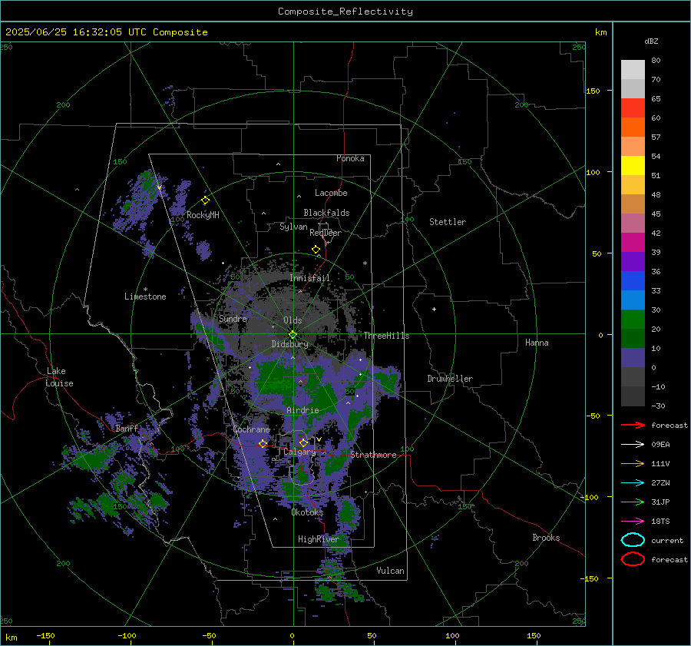This screenshot has width=691, height=646.
Task: Click the yellow diamond marker beside RockyMH
Action: (x=205, y=200)
